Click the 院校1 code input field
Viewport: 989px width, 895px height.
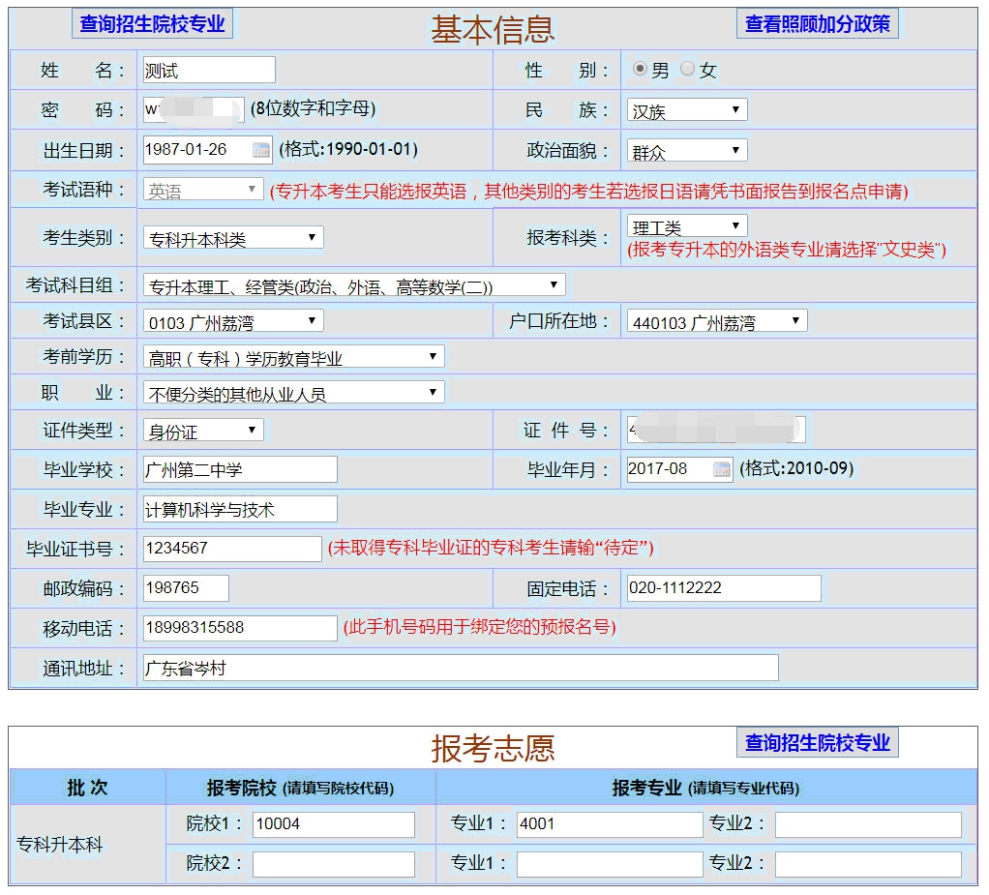[334, 824]
